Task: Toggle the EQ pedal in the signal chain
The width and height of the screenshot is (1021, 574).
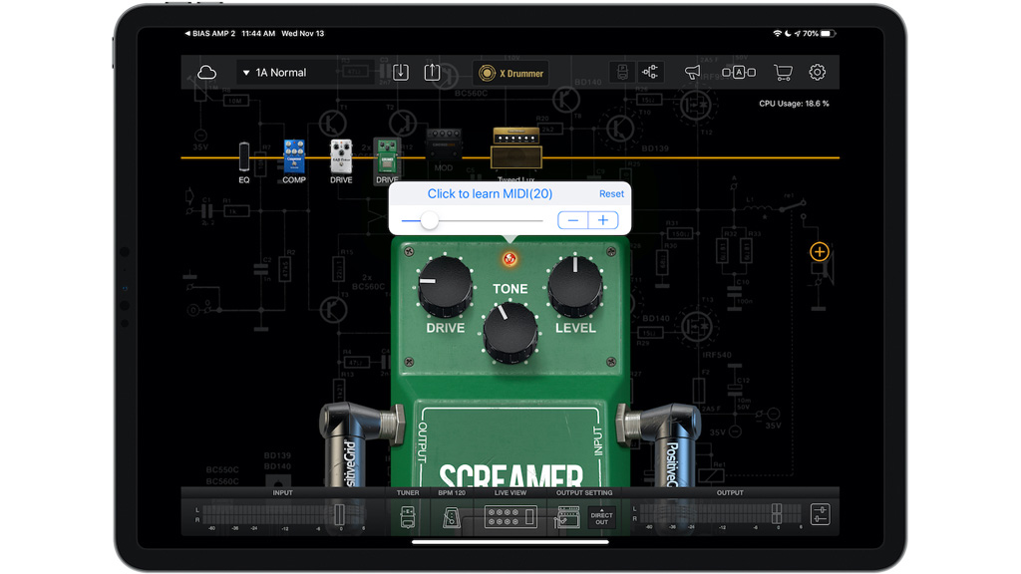Action: click(x=242, y=157)
